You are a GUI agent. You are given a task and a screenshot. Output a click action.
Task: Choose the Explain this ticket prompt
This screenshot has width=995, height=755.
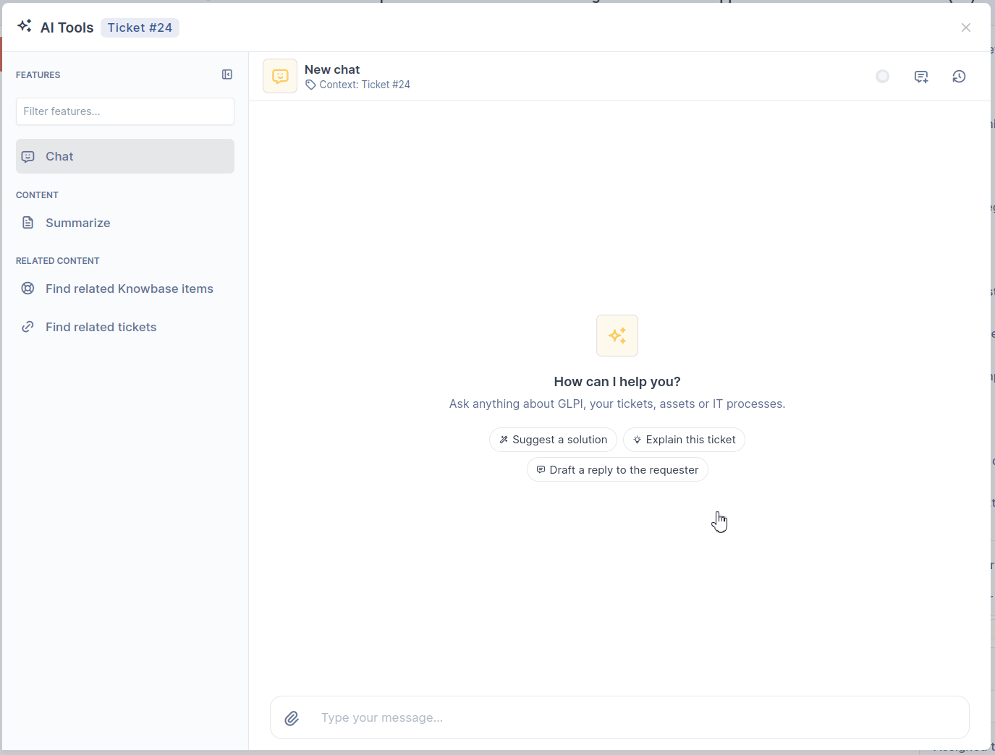click(x=684, y=440)
